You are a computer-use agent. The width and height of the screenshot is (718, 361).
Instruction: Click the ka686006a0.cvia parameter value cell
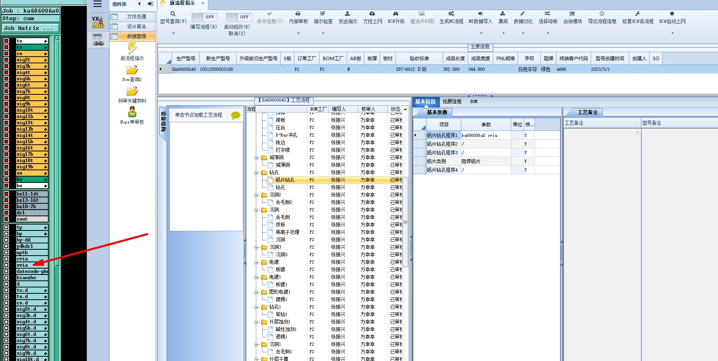[x=486, y=135]
